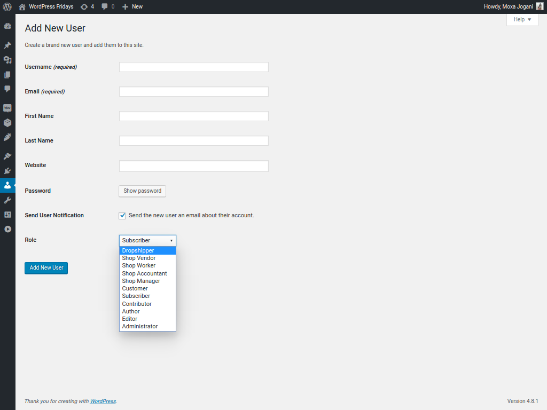
Task: Select the Posts pin icon
Action: pos(7,45)
